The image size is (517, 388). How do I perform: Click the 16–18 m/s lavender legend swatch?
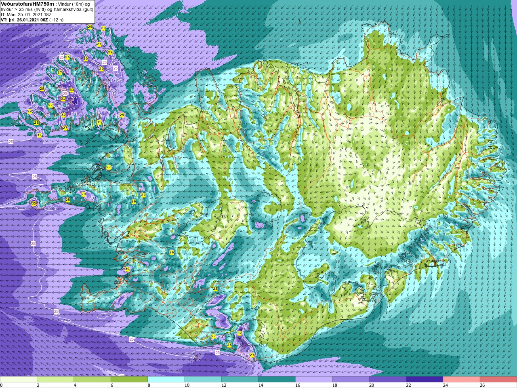(x=314, y=380)
